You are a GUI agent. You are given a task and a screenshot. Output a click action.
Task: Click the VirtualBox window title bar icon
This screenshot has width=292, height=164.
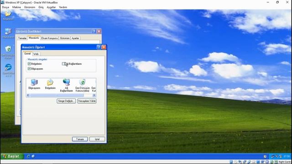pyautogui.click(x=3, y=2)
